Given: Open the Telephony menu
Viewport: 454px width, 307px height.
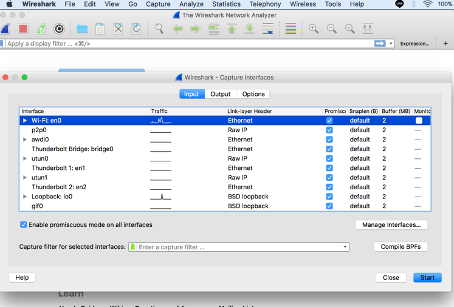Looking at the screenshot, I should pyautogui.click(x=265, y=4).
